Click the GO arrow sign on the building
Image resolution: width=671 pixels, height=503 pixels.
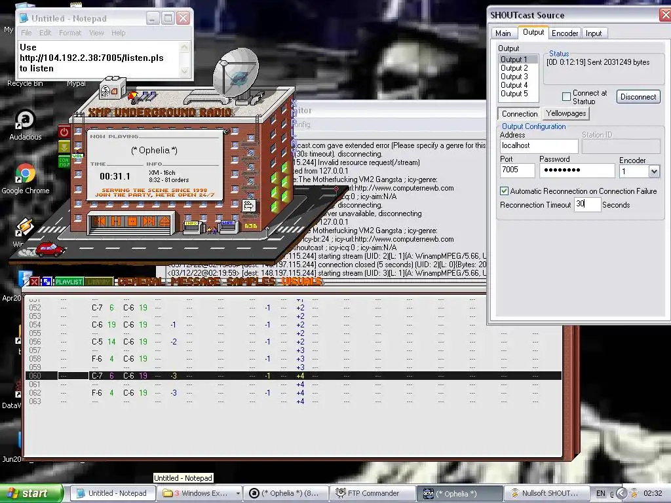click(x=248, y=206)
